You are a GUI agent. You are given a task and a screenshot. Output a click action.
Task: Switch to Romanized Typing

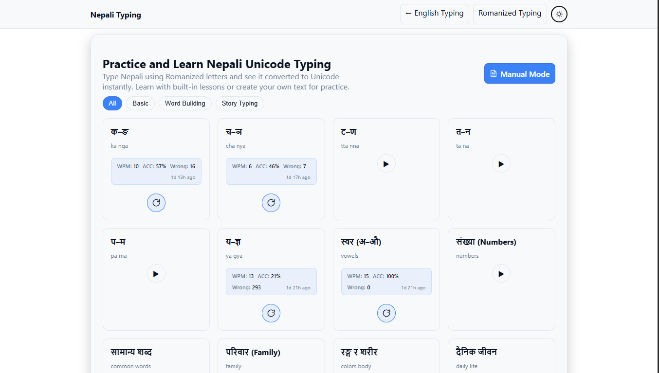(x=510, y=14)
